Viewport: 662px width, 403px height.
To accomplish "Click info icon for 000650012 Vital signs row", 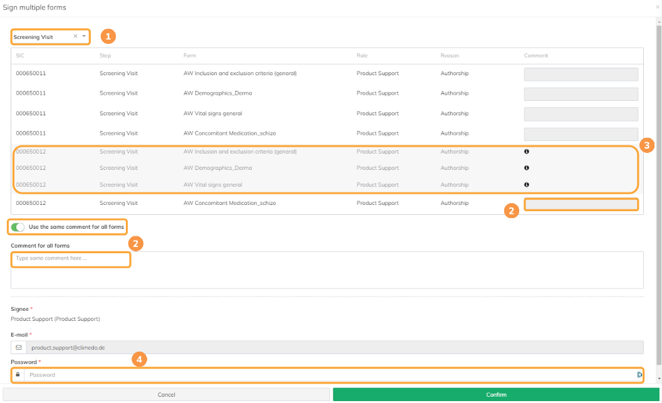I will pyautogui.click(x=527, y=185).
